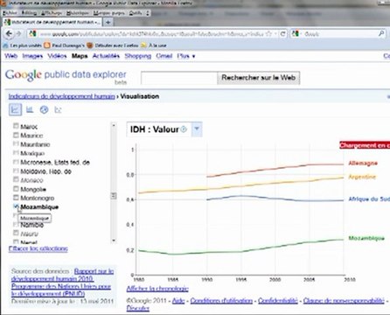This screenshot has width=390, height=315.
Task: Open the Actualités link in the Google bar
Action: coord(106,56)
